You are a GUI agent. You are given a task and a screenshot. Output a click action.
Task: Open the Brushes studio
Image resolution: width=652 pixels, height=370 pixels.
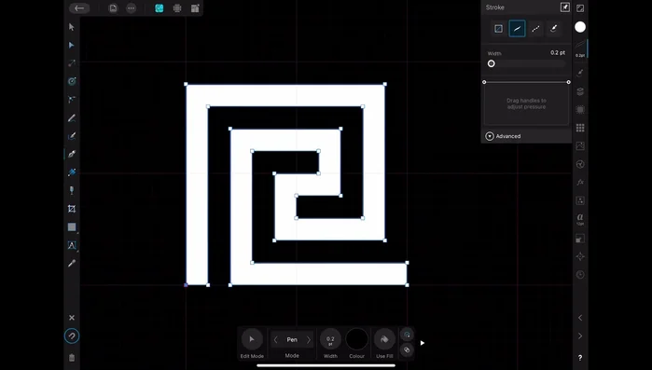580,73
